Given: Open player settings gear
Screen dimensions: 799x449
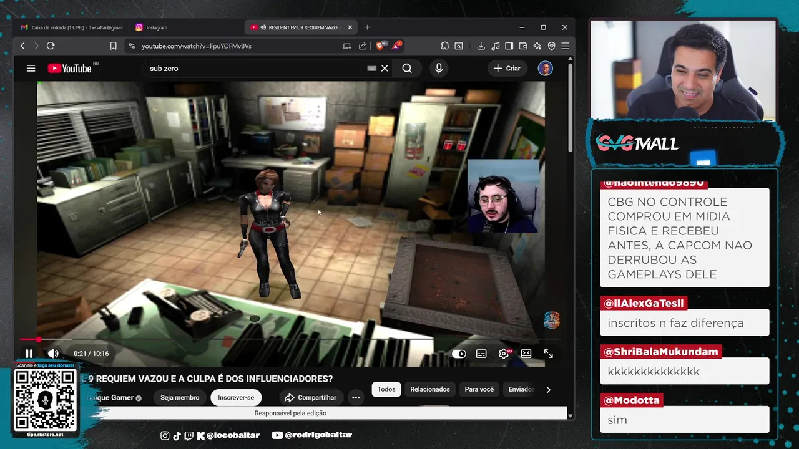Looking at the screenshot, I should (504, 354).
